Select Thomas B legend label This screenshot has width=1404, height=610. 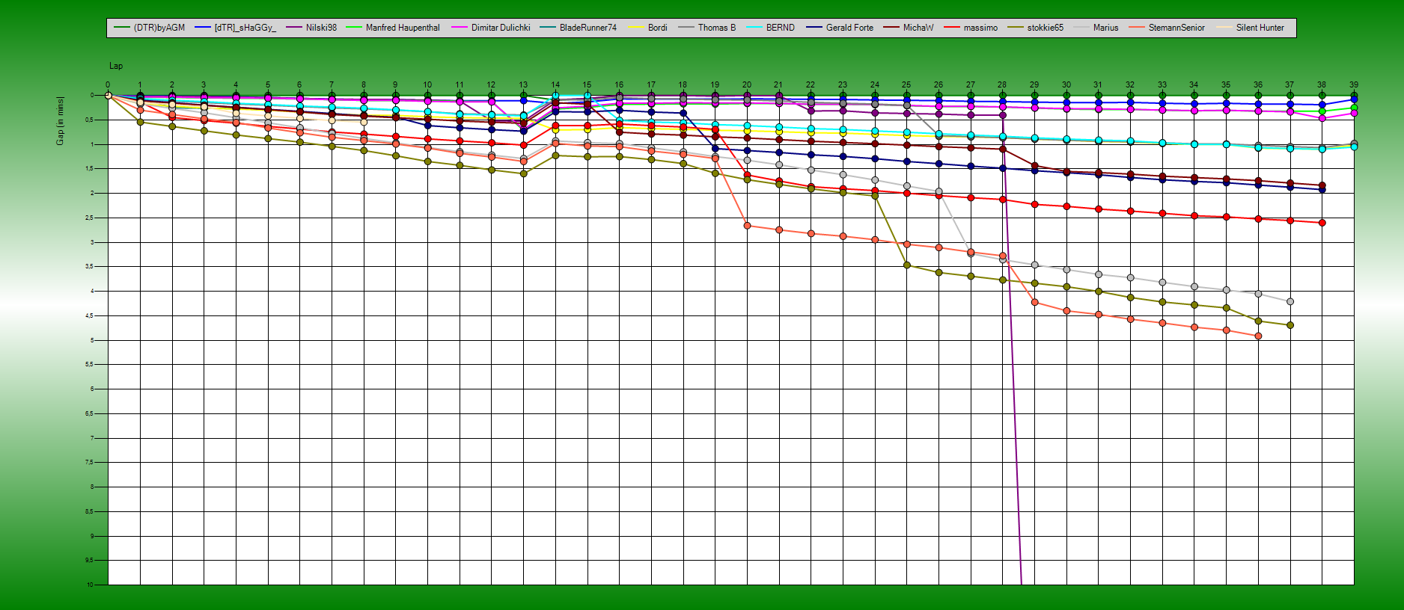tap(716, 28)
